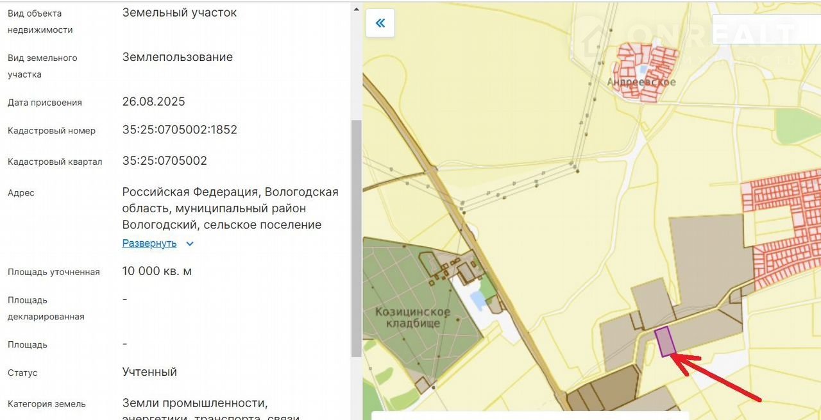Image resolution: width=821 pixels, height=420 pixels.
Task: Expand address using the chevron arrow beside Развернуть
Action: [x=189, y=244]
